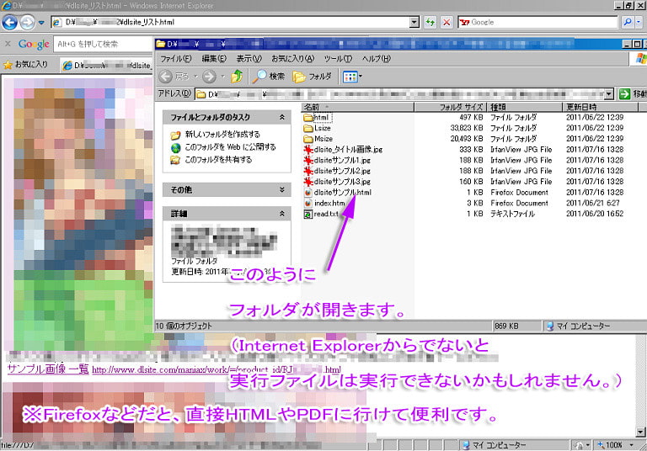Open the IE recent pages dropdown arrow
The width and height of the screenshot is (647, 451).
(x=41, y=23)
